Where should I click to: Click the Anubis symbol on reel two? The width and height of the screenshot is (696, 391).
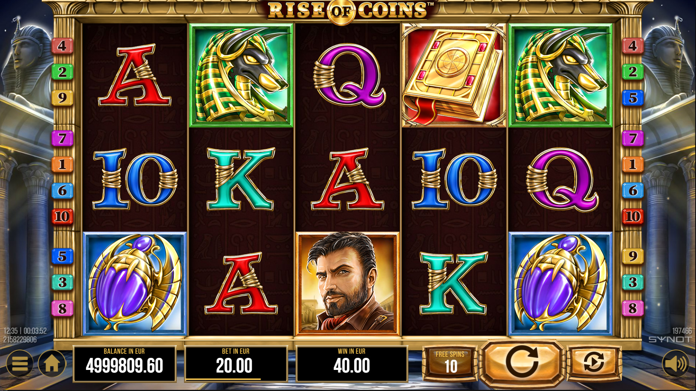pos(241,75)
